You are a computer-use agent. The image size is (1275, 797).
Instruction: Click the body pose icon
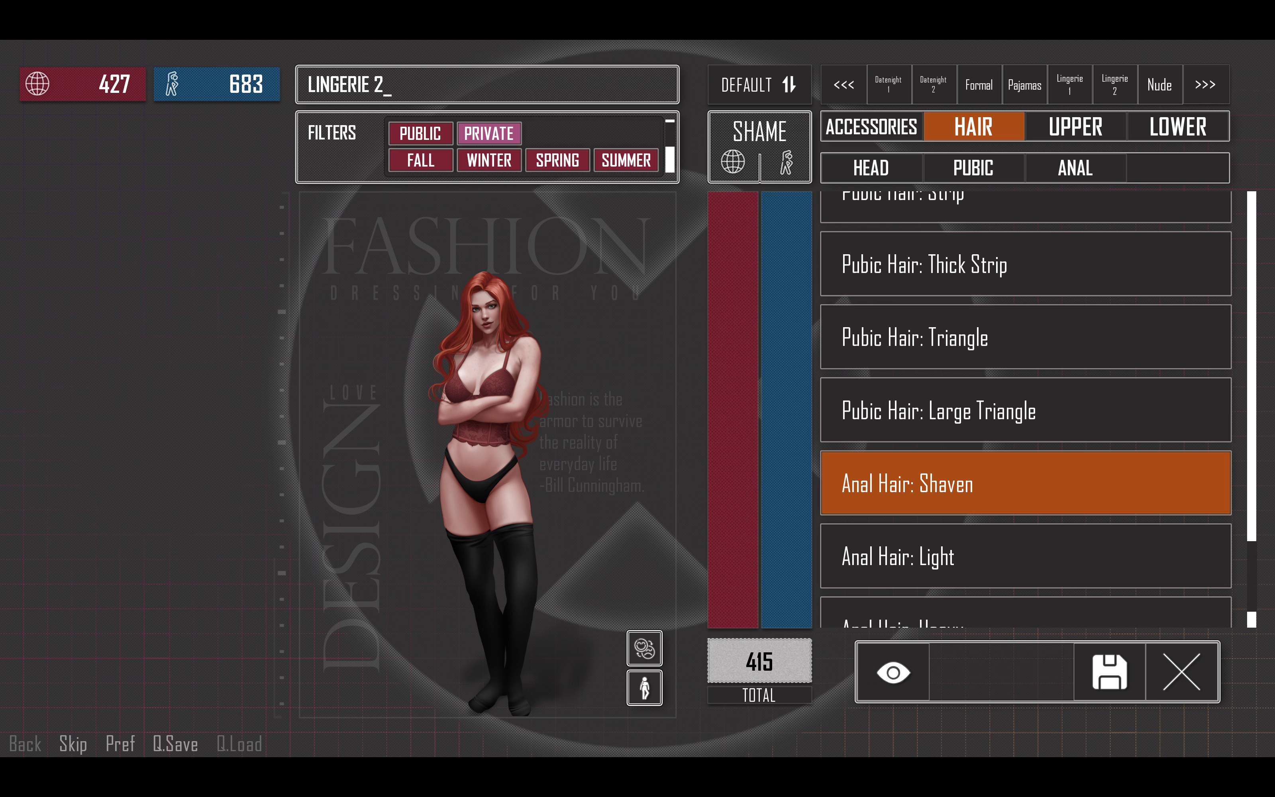coord(644,688)
